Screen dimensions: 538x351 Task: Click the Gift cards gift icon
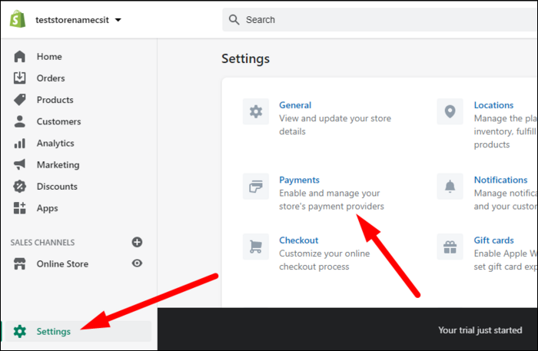[x=450, y=247]
